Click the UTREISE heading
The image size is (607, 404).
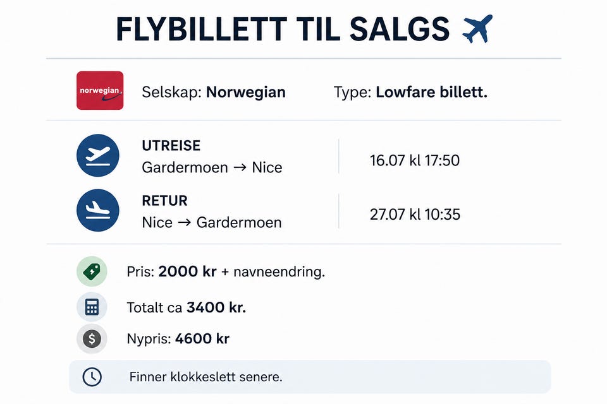tap(171, 146)
